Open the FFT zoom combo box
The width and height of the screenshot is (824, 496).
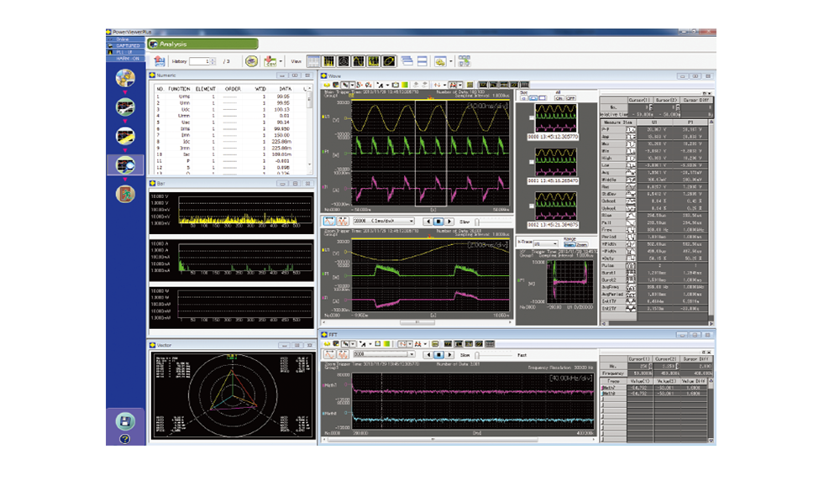384,354
